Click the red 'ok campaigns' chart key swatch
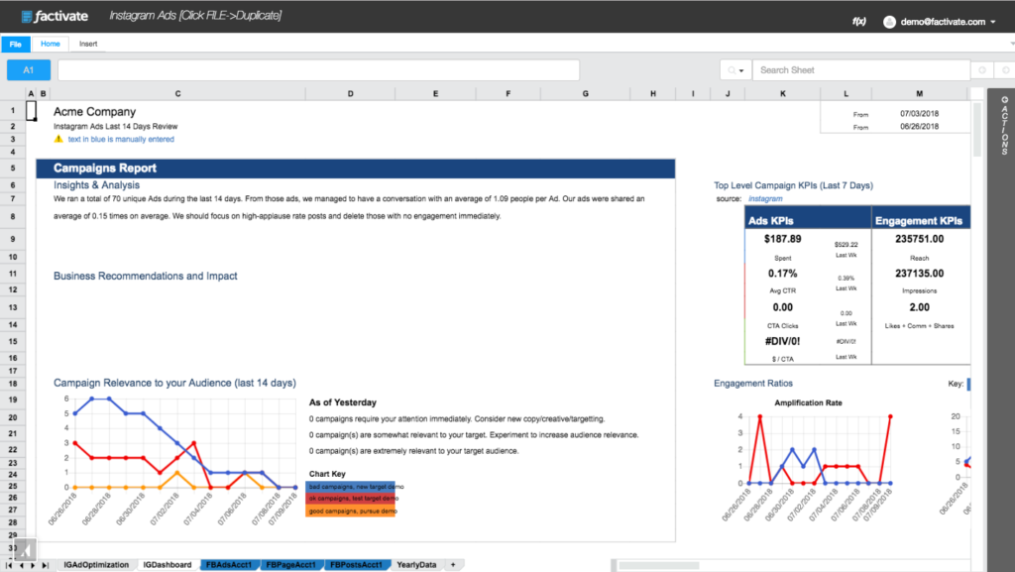Screen dimensions: 1015x572 (350, 499)
